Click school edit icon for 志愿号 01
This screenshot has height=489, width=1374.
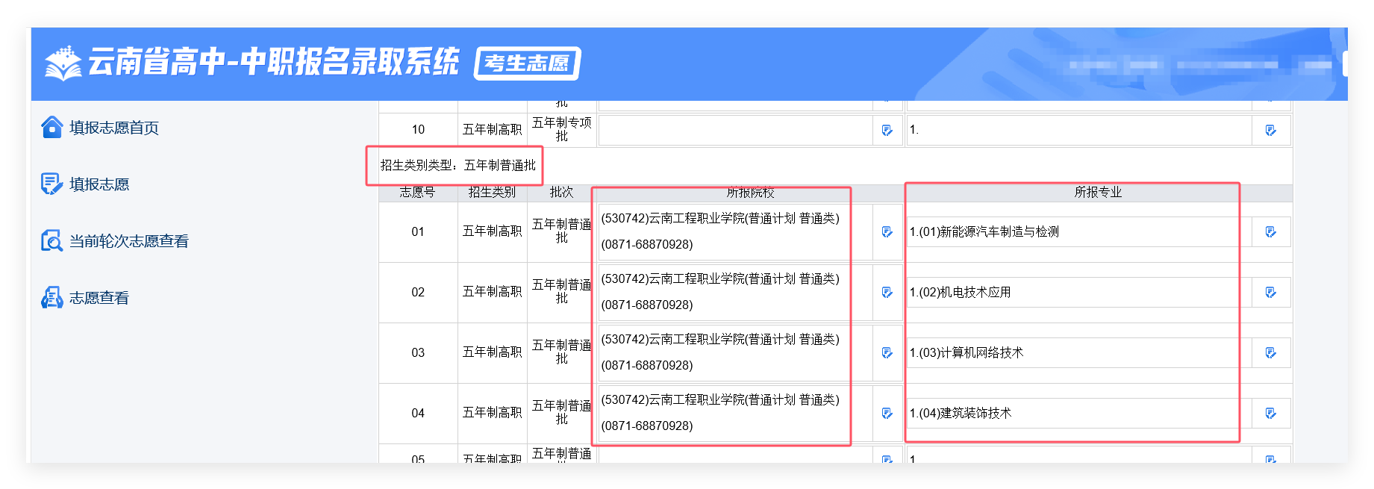point(887,232)
